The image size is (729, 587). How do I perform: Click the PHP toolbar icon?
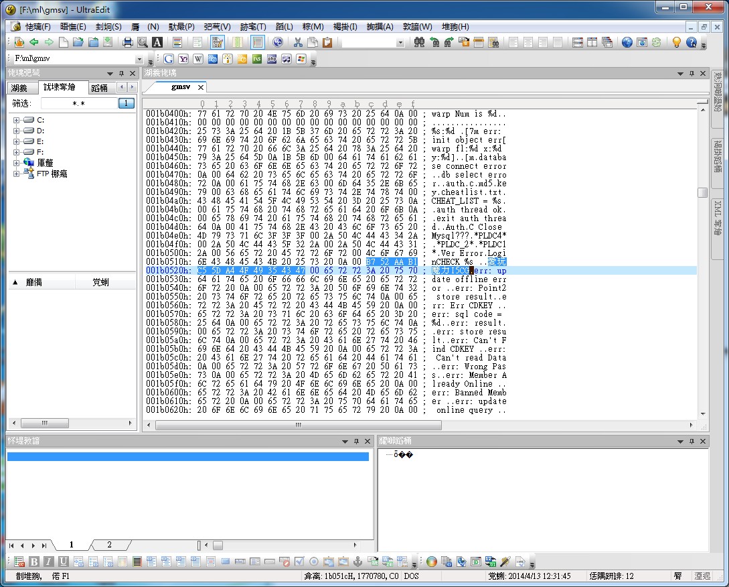pos(272,59)
